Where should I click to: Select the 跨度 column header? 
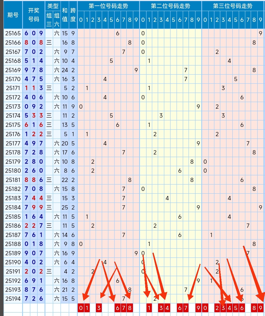[x=73, y=15]
